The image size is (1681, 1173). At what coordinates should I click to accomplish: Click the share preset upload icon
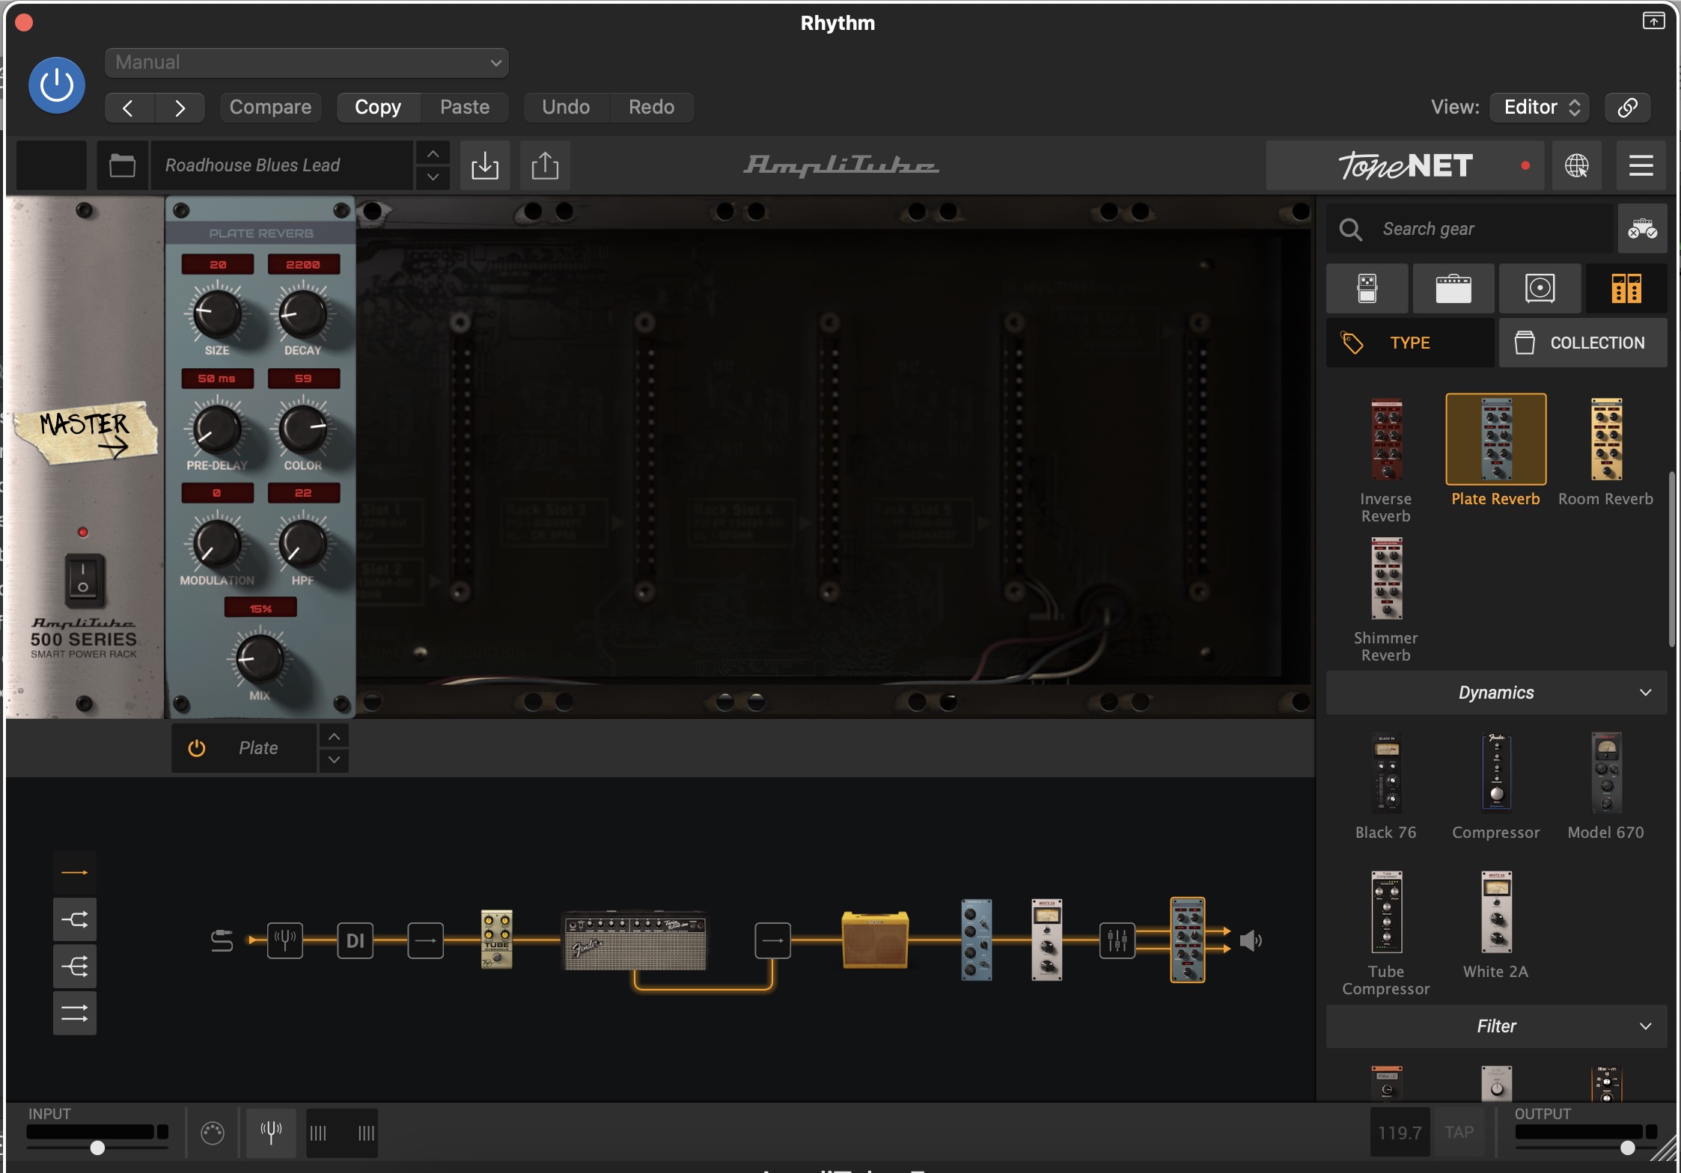545,165
